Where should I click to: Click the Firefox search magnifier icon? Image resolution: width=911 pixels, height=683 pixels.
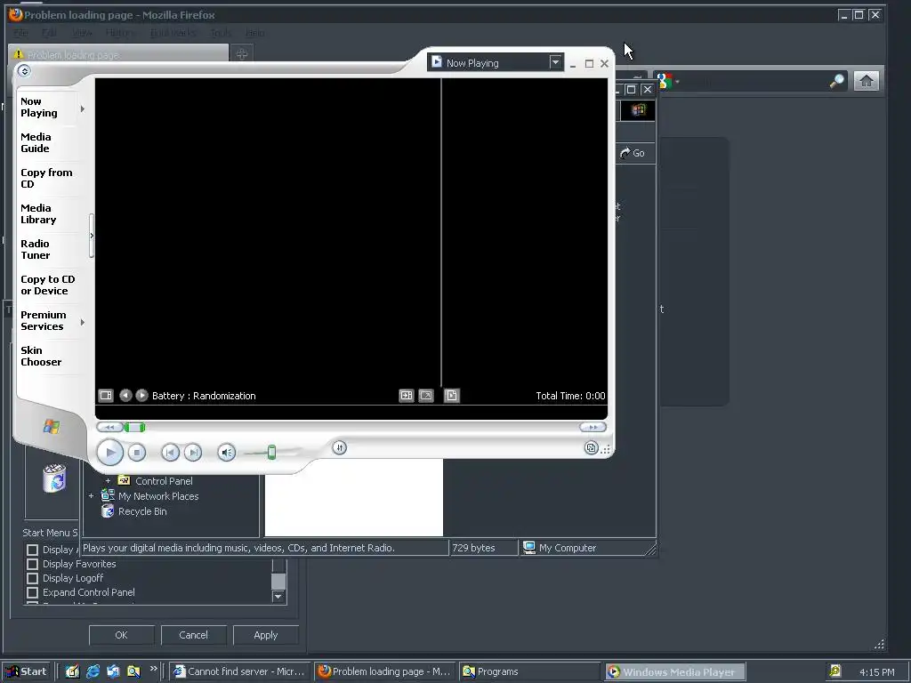coord(836,81)
